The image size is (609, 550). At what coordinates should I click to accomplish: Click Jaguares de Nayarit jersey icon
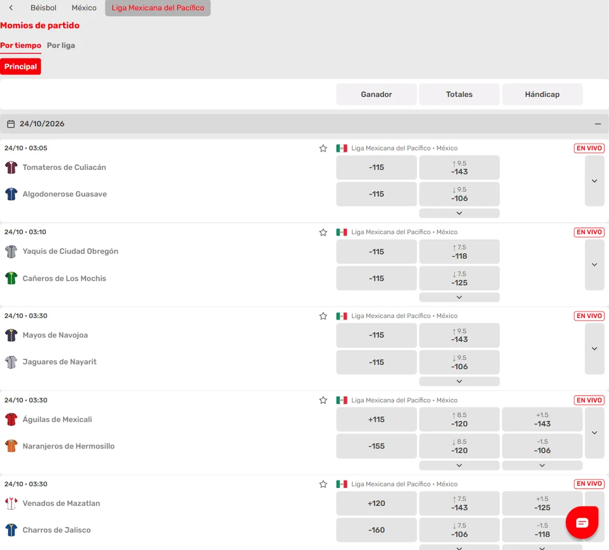(x=11, y=362)
